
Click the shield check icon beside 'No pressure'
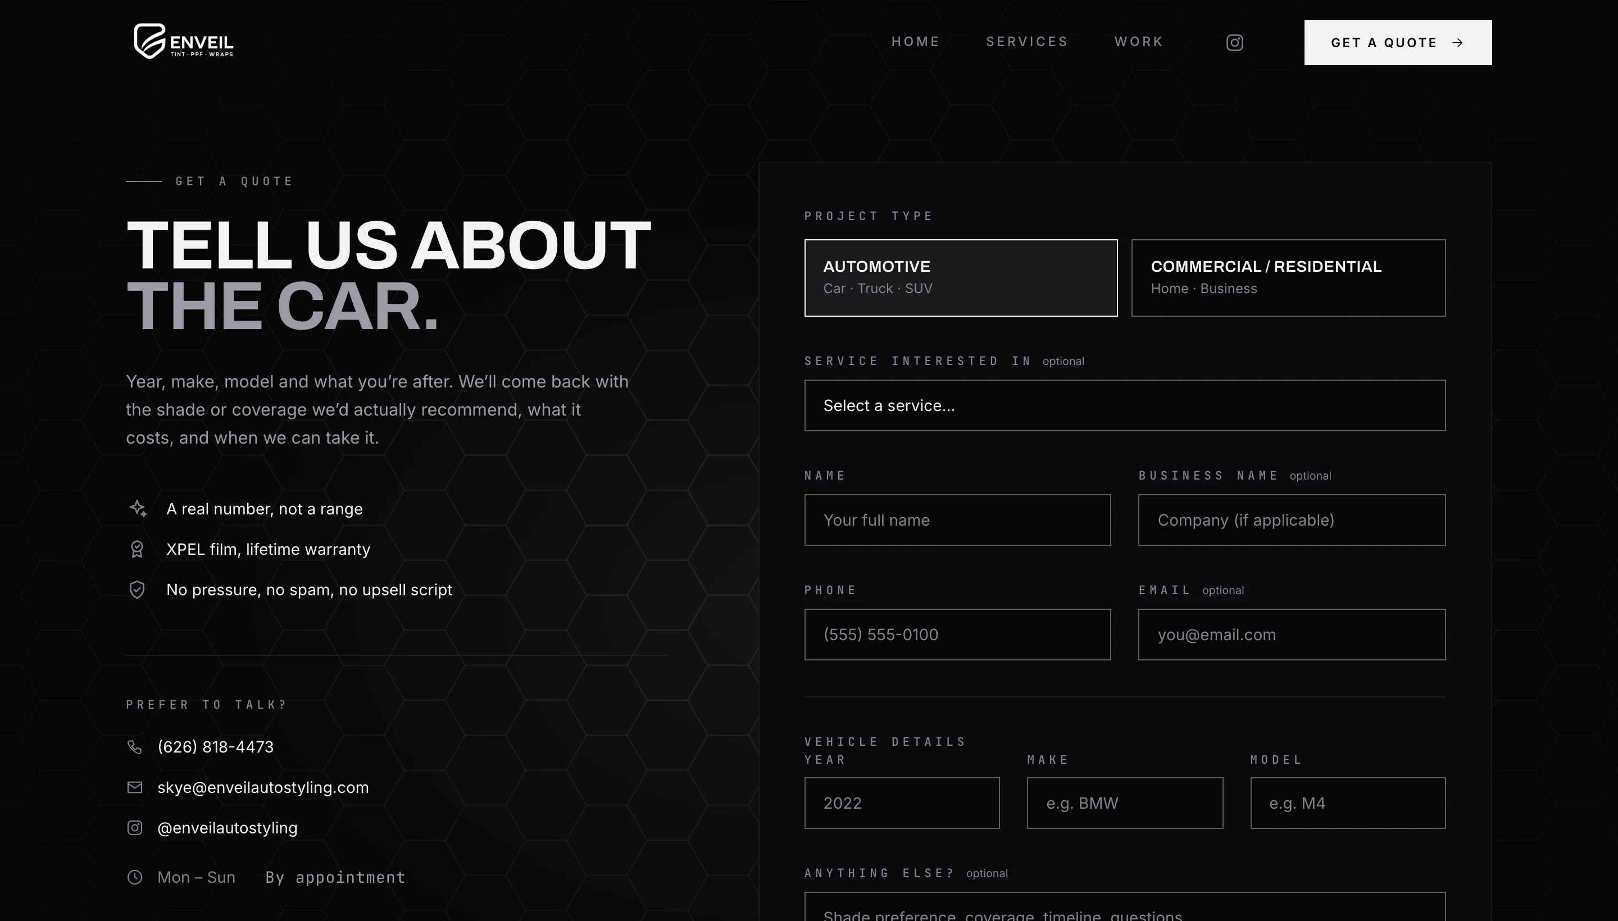(x=137, y=590)
